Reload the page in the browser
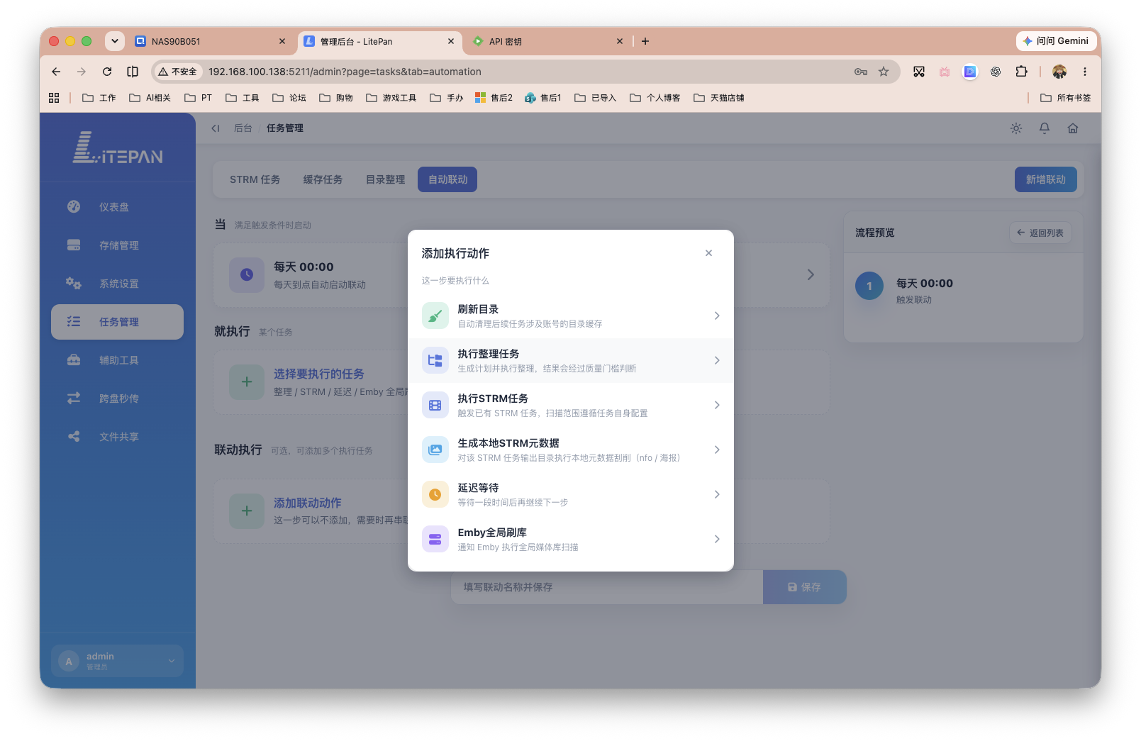This screenshot has height=741, width=1141. click(x=107, y=72)
